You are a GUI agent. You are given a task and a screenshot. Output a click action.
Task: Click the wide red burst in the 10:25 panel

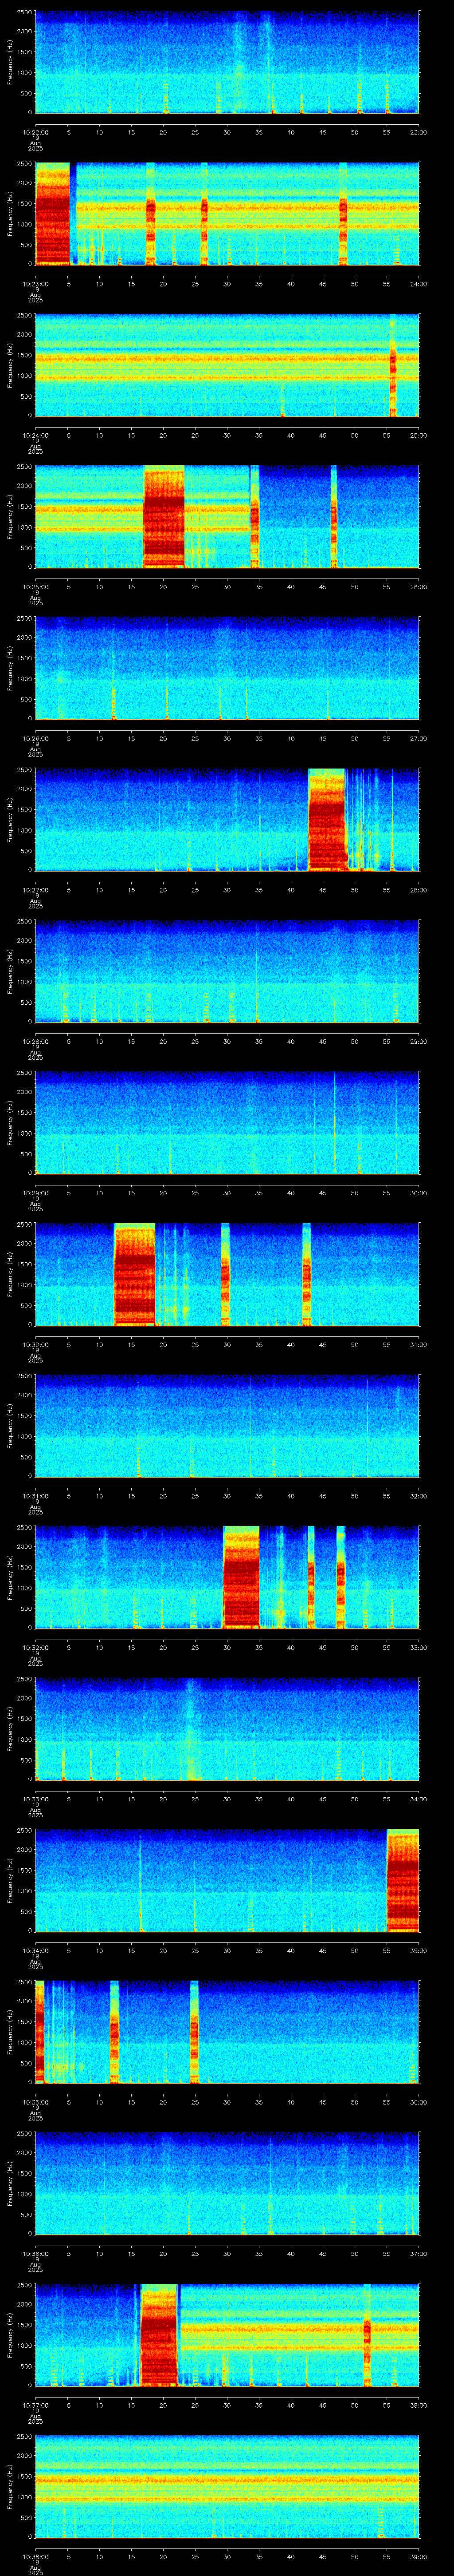pyautogui.click(x=164, y=517)
